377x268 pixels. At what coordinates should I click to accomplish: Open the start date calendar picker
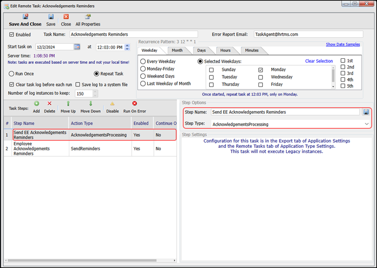pos(77,47)
